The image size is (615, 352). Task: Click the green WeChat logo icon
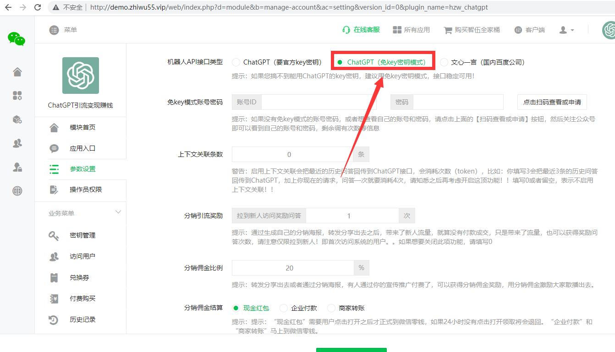point(16,39)
